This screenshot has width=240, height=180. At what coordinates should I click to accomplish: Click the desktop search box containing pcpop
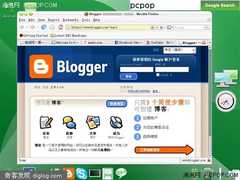click(165, 5)
